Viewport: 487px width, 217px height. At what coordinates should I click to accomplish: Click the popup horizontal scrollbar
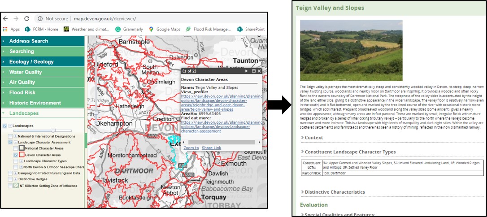pyautogui.click(x=221, y=142)
